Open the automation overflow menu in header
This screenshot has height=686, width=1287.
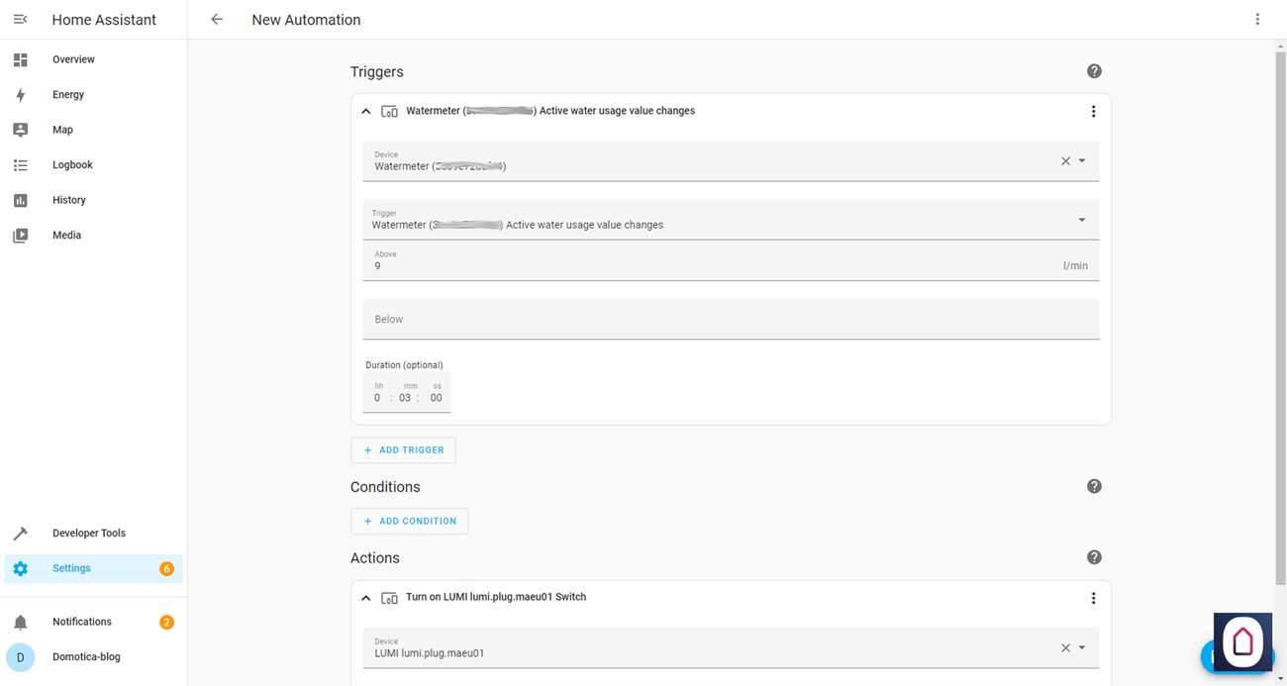[x=1257, y=20]
